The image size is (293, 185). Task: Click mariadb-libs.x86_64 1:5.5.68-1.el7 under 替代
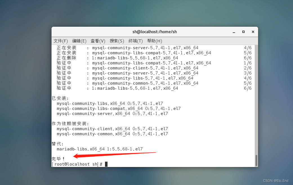click(x=100, y=149)
